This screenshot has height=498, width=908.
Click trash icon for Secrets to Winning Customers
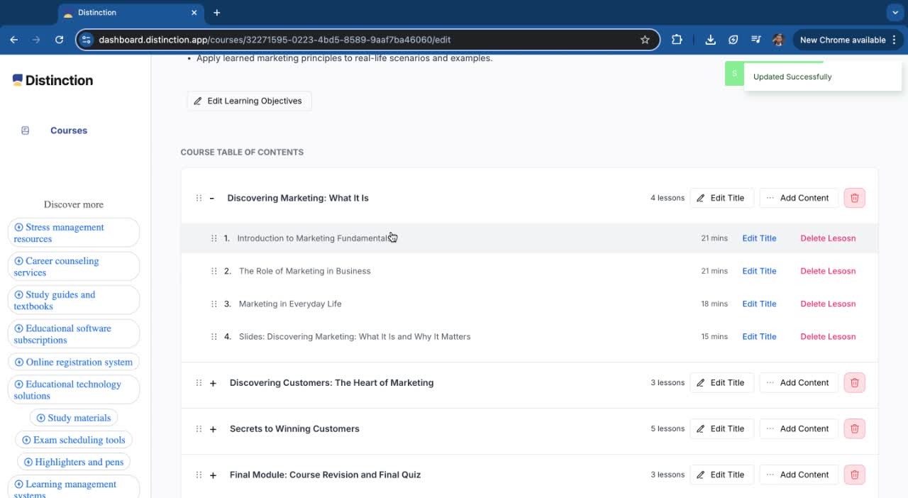(854, 428)
